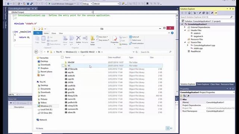Switch to Resource View tab
Viewport: 239px width, 134px height.
click(227, 84)
